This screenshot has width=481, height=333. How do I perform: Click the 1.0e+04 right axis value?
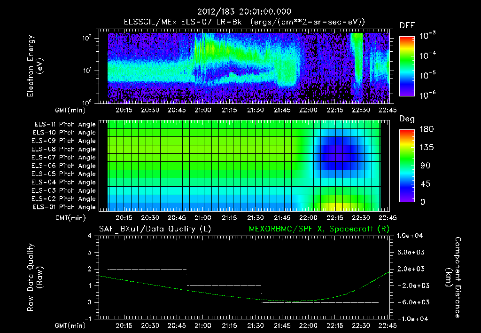tap(410, 236)
